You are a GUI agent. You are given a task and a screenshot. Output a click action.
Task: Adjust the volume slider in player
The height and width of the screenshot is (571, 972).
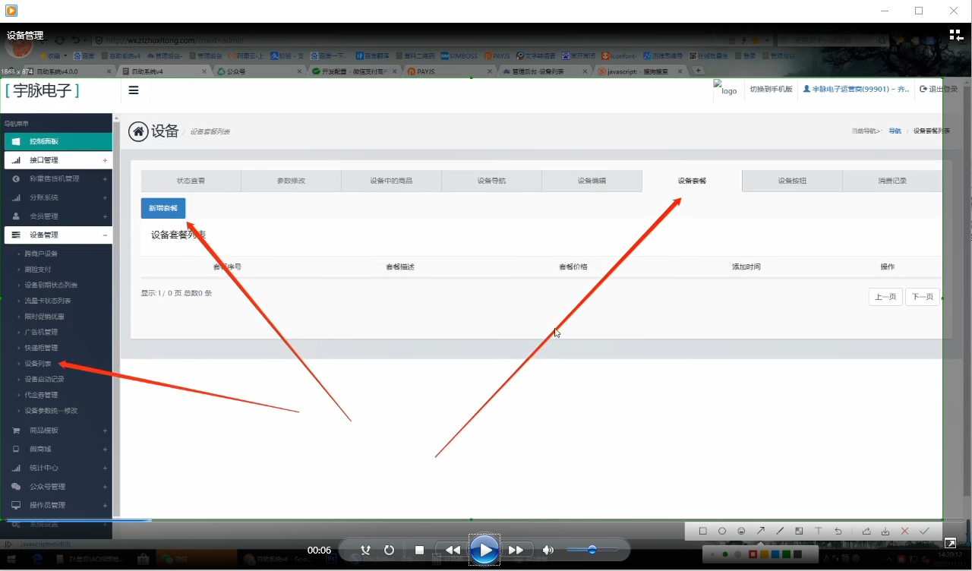592,550
